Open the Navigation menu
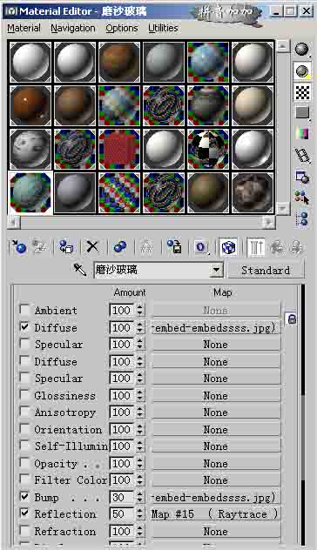Image resolution: width=317 pixels, height=550 pixels. coord(73,28)
